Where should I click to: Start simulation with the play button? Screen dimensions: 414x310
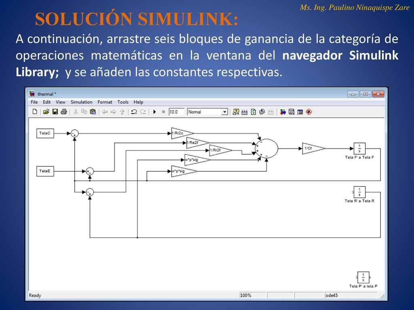[155, 112]
